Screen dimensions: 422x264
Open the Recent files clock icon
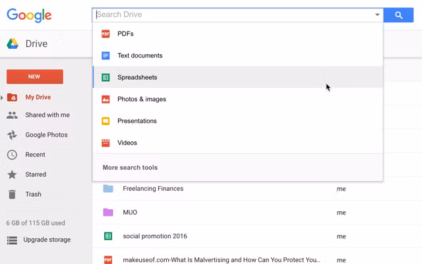click(x=12, y=154)
